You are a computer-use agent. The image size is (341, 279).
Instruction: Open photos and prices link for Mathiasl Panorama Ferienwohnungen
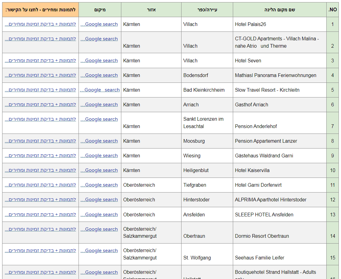(40, 75)
